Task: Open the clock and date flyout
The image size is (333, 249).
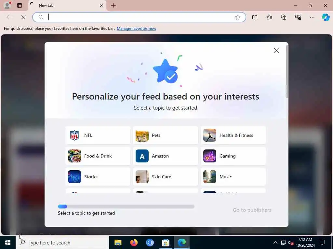Action: (x=305, y=243)
